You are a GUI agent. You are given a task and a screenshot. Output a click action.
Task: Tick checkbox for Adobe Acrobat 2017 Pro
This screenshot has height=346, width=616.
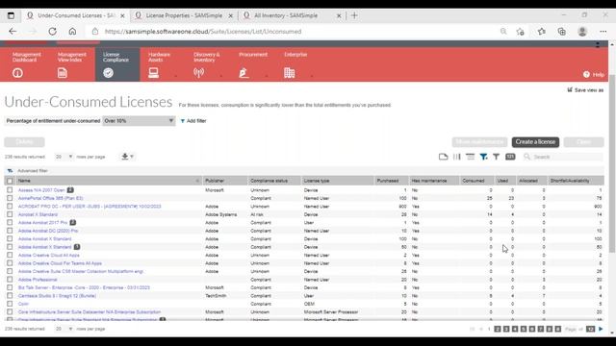click(10, 222)
